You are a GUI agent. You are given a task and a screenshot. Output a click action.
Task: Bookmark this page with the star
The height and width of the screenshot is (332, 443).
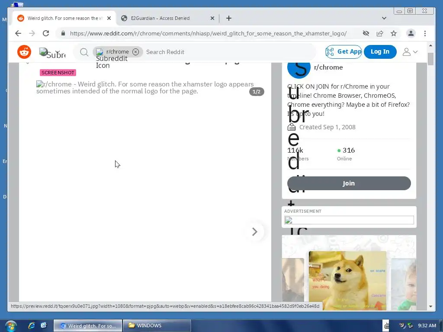394,33
